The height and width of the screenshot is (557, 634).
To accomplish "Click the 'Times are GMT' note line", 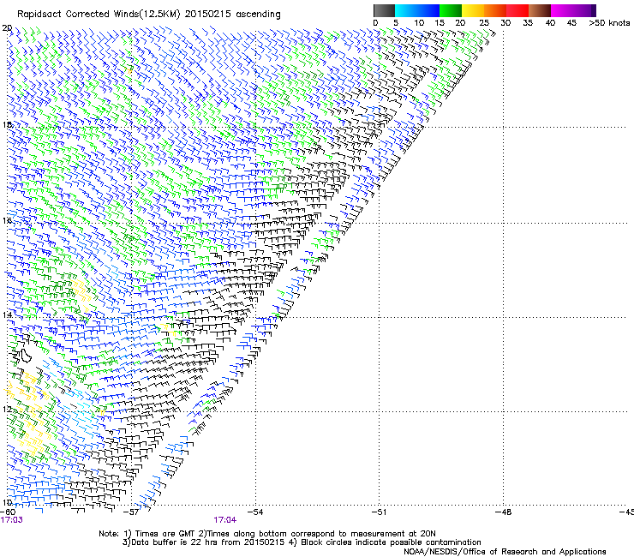I will point(267,534).
